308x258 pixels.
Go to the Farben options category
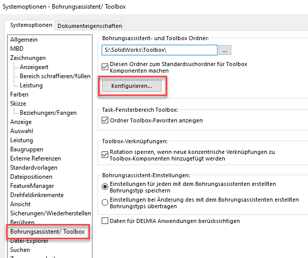point(19,94)
